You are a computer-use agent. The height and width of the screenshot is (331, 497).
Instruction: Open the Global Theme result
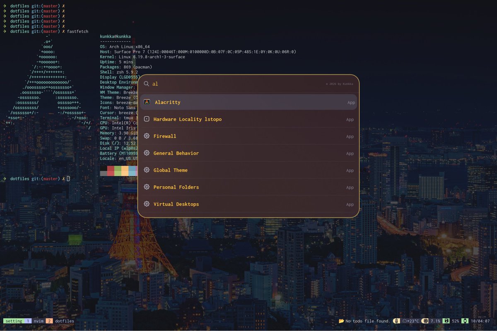click(x=248, y=170)
